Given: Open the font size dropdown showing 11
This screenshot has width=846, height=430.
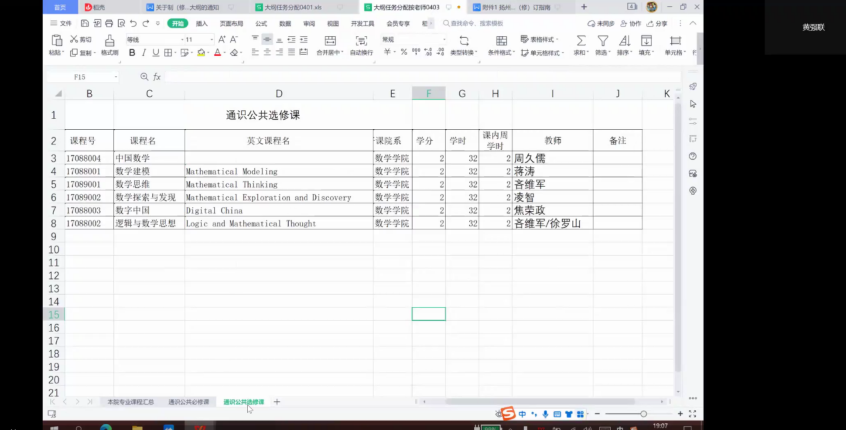Looking at the screenshot, I should (x=212, y=40).
